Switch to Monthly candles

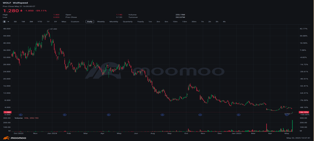(114, 21)
